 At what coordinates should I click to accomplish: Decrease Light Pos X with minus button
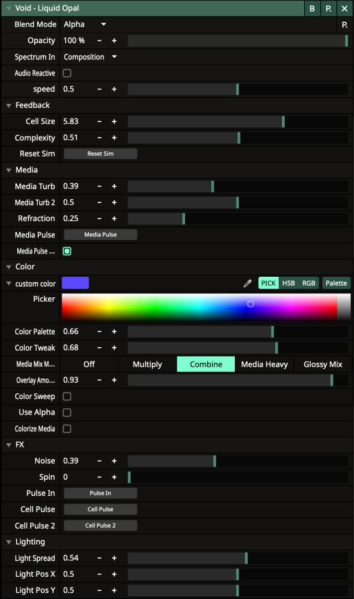(100, 574)
